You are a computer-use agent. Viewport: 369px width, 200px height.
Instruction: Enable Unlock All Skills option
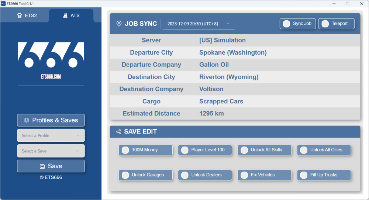(244, 150)
